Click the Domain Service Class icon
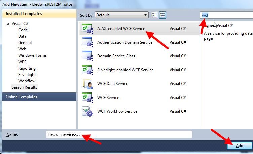The width and height of the screenshot is (253, 154). [x=87, y=56]
